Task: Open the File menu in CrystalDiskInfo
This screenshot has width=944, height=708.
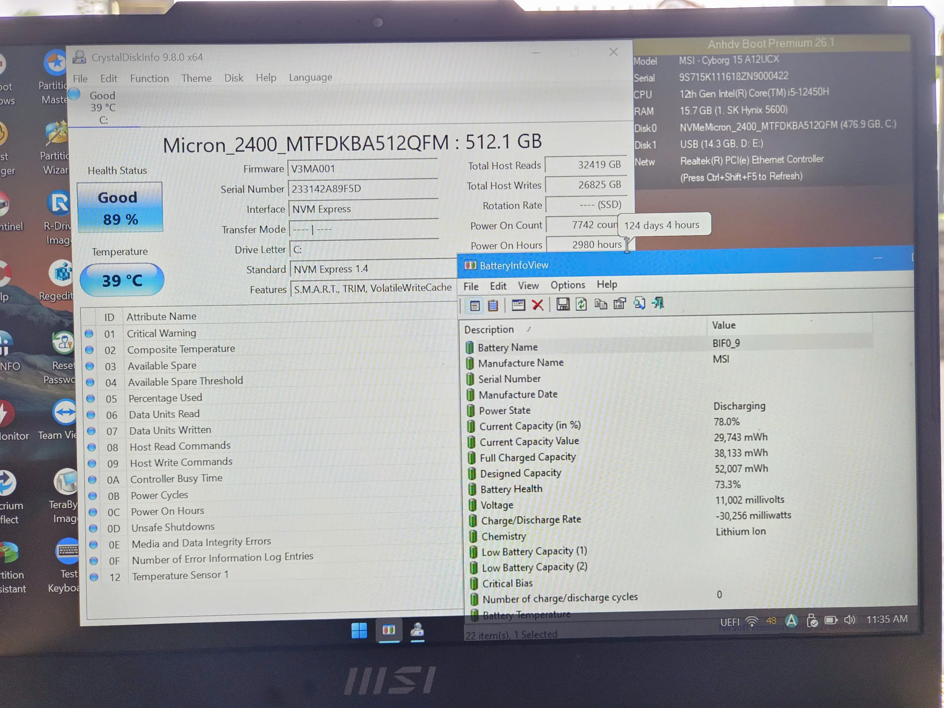Action: (80, 79)
